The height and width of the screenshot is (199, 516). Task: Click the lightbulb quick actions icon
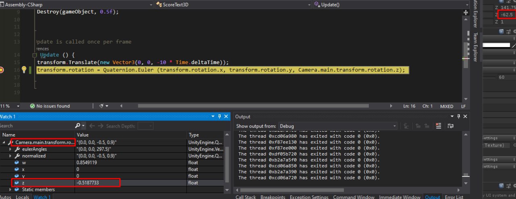click(x=24, y=70)
